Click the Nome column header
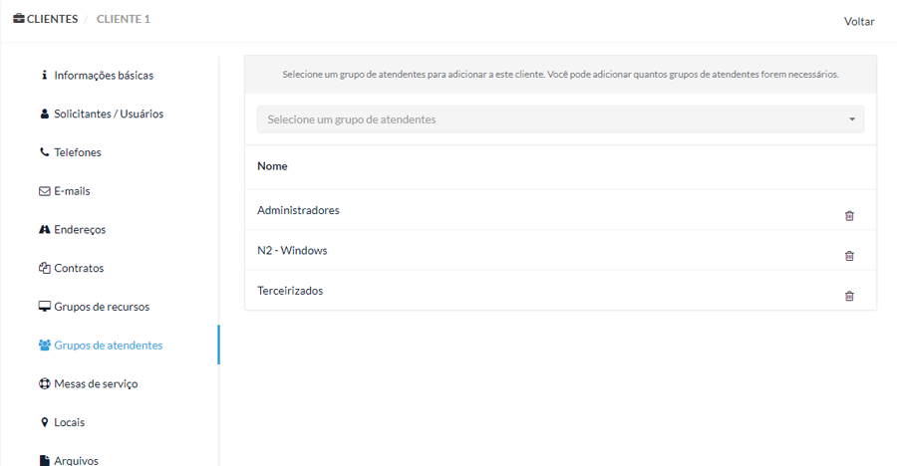The height and width of the screenshot is (466, 897). tap(272, 166)
